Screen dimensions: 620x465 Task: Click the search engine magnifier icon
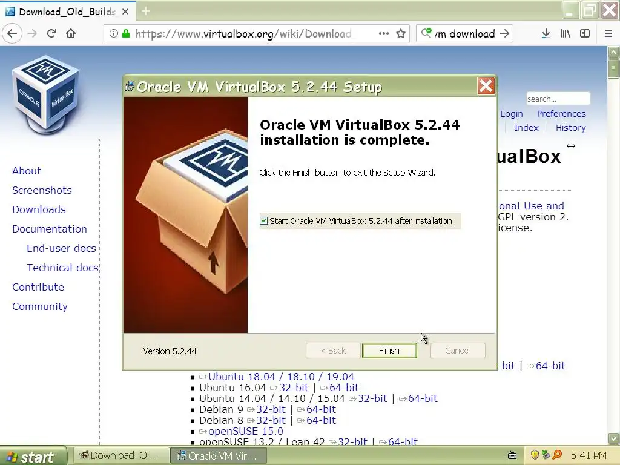pyautogui.click(x=427, y=33)
